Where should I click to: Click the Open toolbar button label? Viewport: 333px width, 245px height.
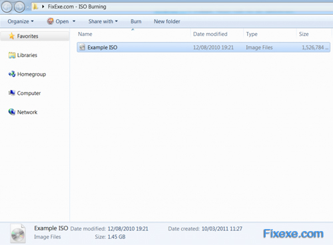pyautogui.click(x=62, y=21)
